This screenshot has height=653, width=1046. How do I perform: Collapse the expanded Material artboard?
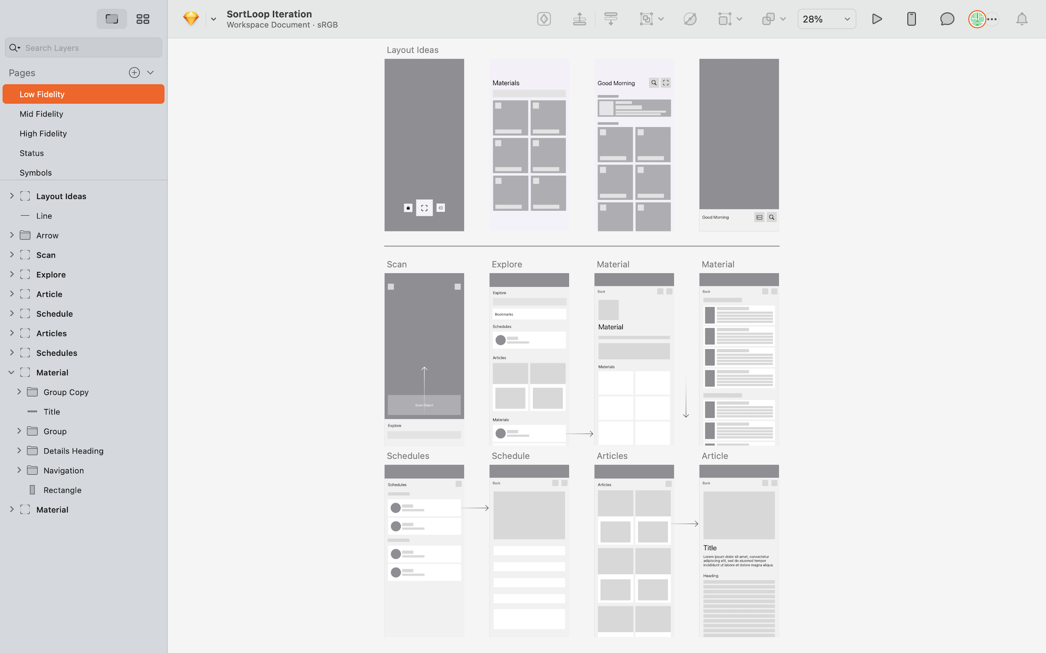click(12, 372)
